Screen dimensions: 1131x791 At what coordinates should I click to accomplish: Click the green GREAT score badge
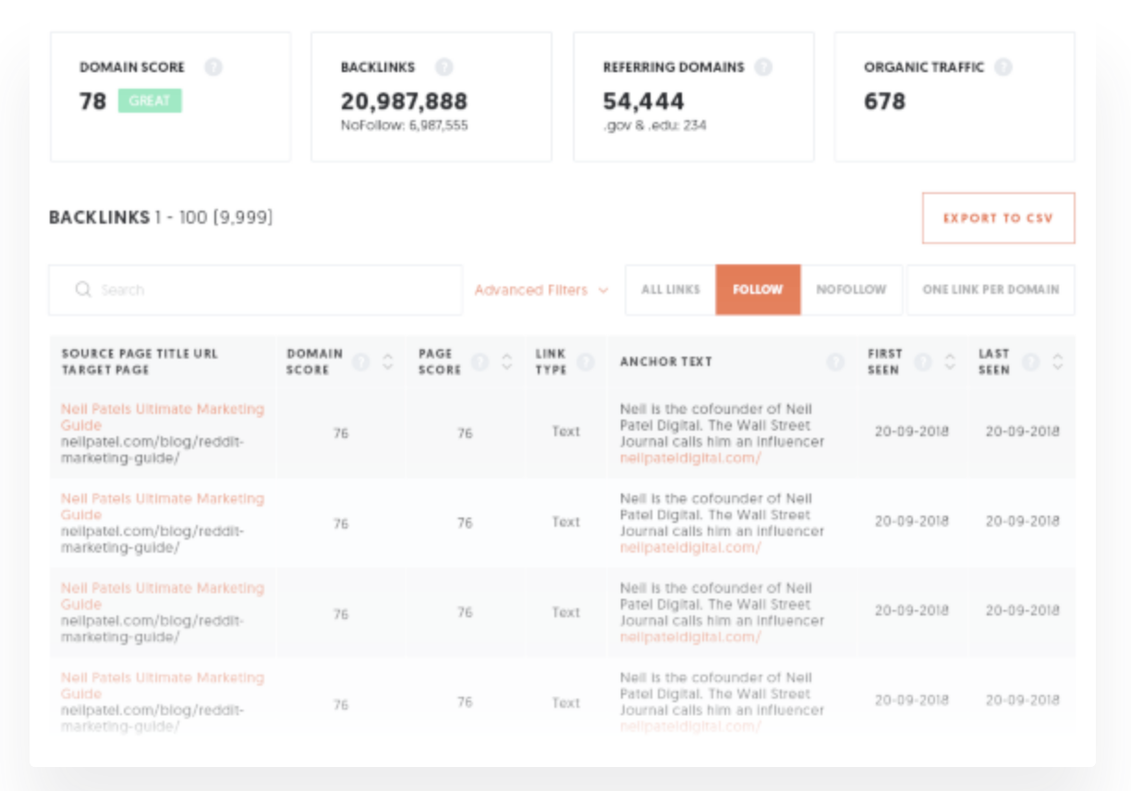(x=150, y=101)
